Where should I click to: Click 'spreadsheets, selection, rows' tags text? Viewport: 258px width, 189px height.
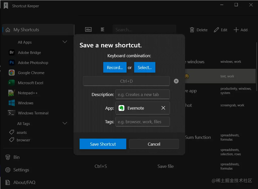231,152
